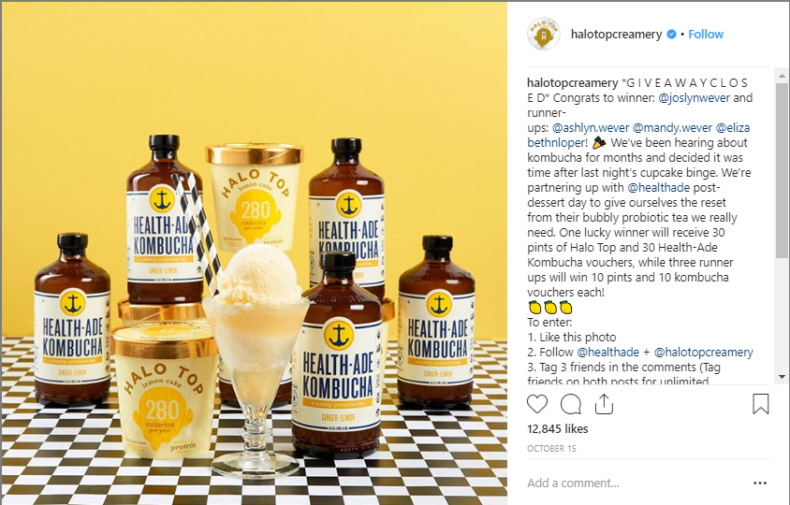Click the caption scrollbar up arrow
This screenshot has width=790, height=505.
point(782,77)
